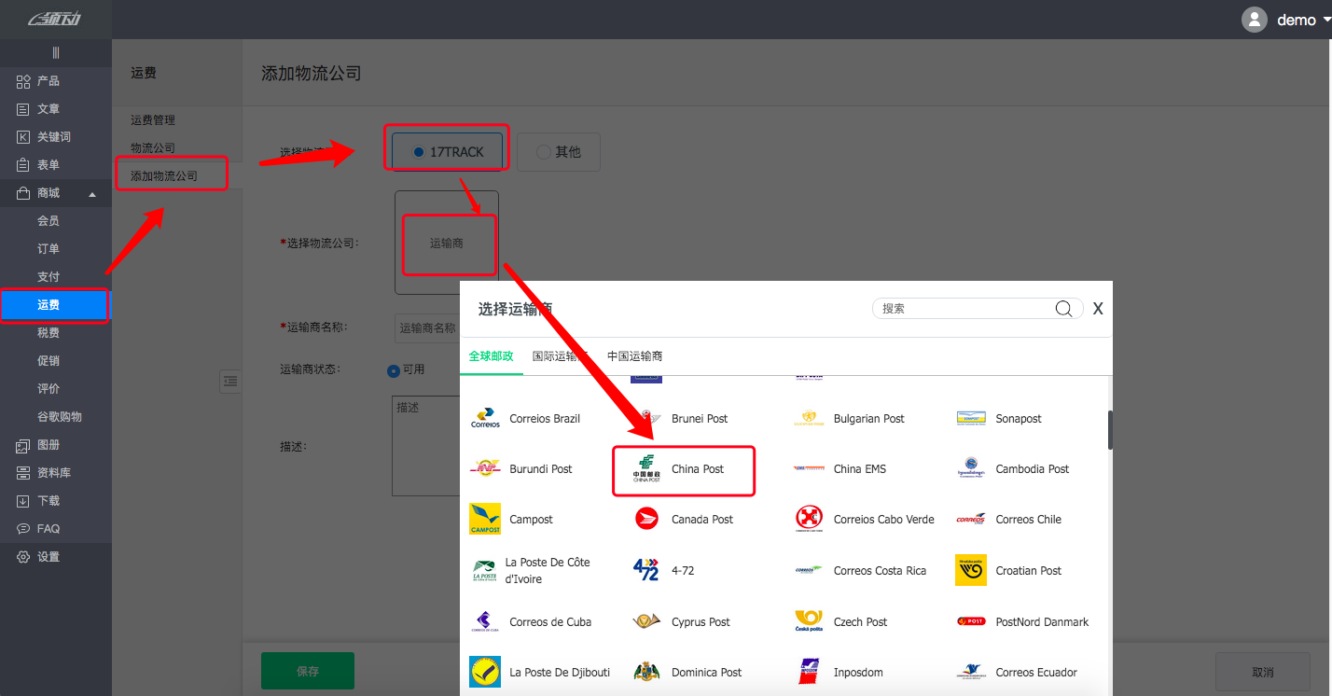The height and width of the screenshot is (696, 1332).
Task: Toggle the submenu panel collapse handle
Action: (230, 381)
